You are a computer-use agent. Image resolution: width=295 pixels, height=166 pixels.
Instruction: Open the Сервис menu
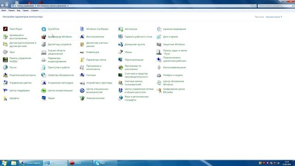click(26, 11)
